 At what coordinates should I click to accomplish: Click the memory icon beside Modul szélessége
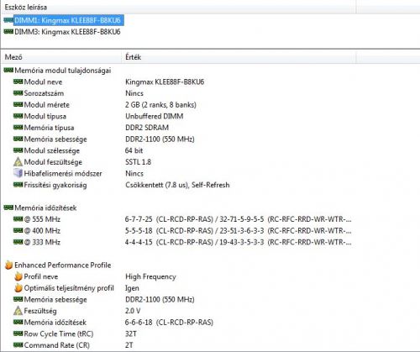click(18, 150)
